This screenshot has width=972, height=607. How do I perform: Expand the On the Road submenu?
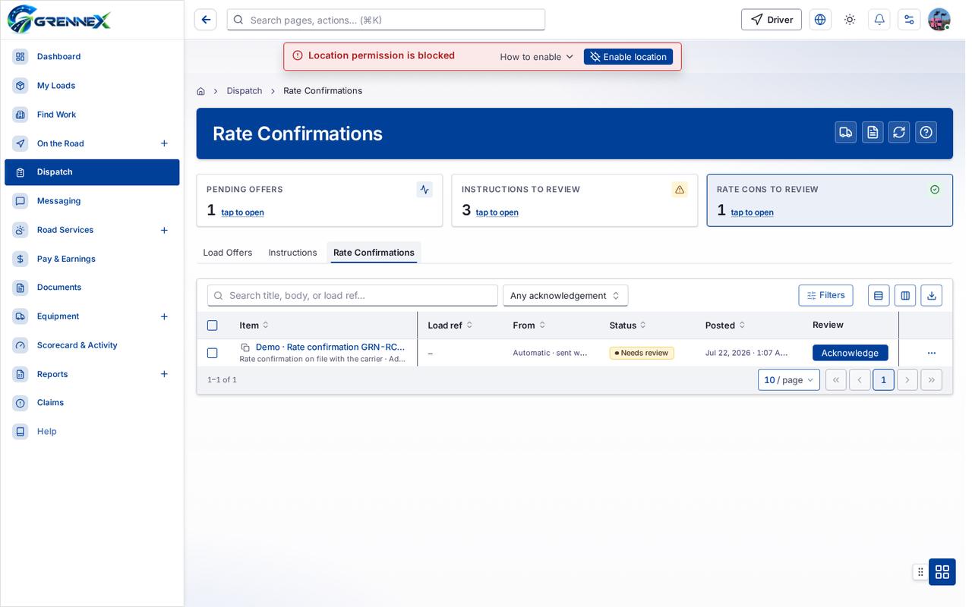click(x=164, y=143)
